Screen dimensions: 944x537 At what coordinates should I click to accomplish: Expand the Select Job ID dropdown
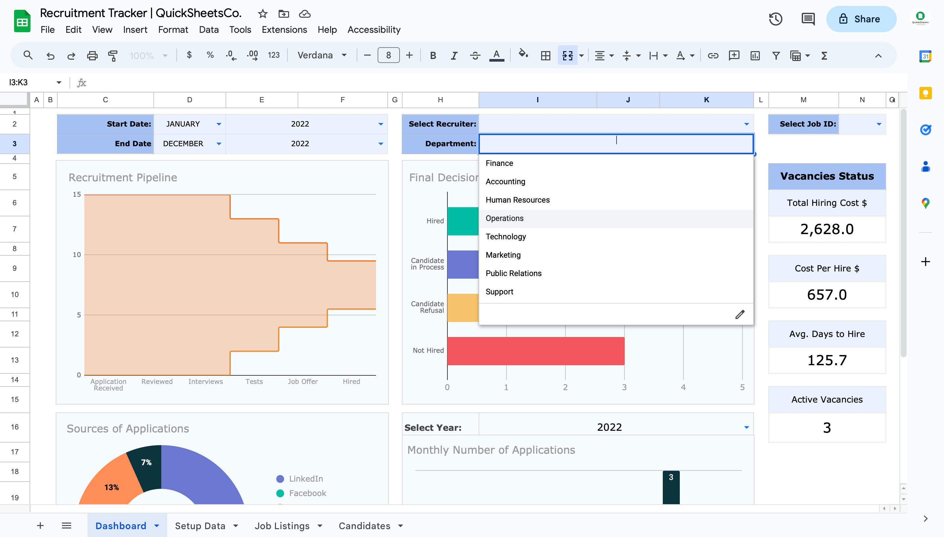(x=879, y=124)
